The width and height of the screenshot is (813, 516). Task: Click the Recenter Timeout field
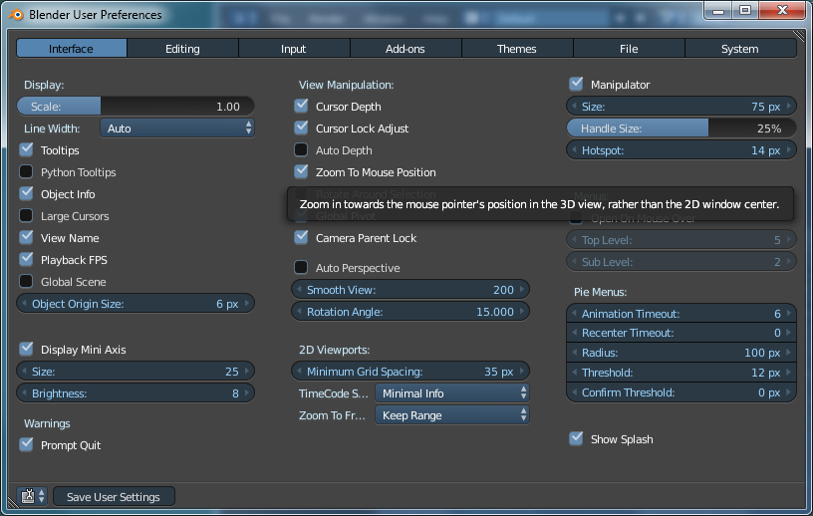[681, 333]
